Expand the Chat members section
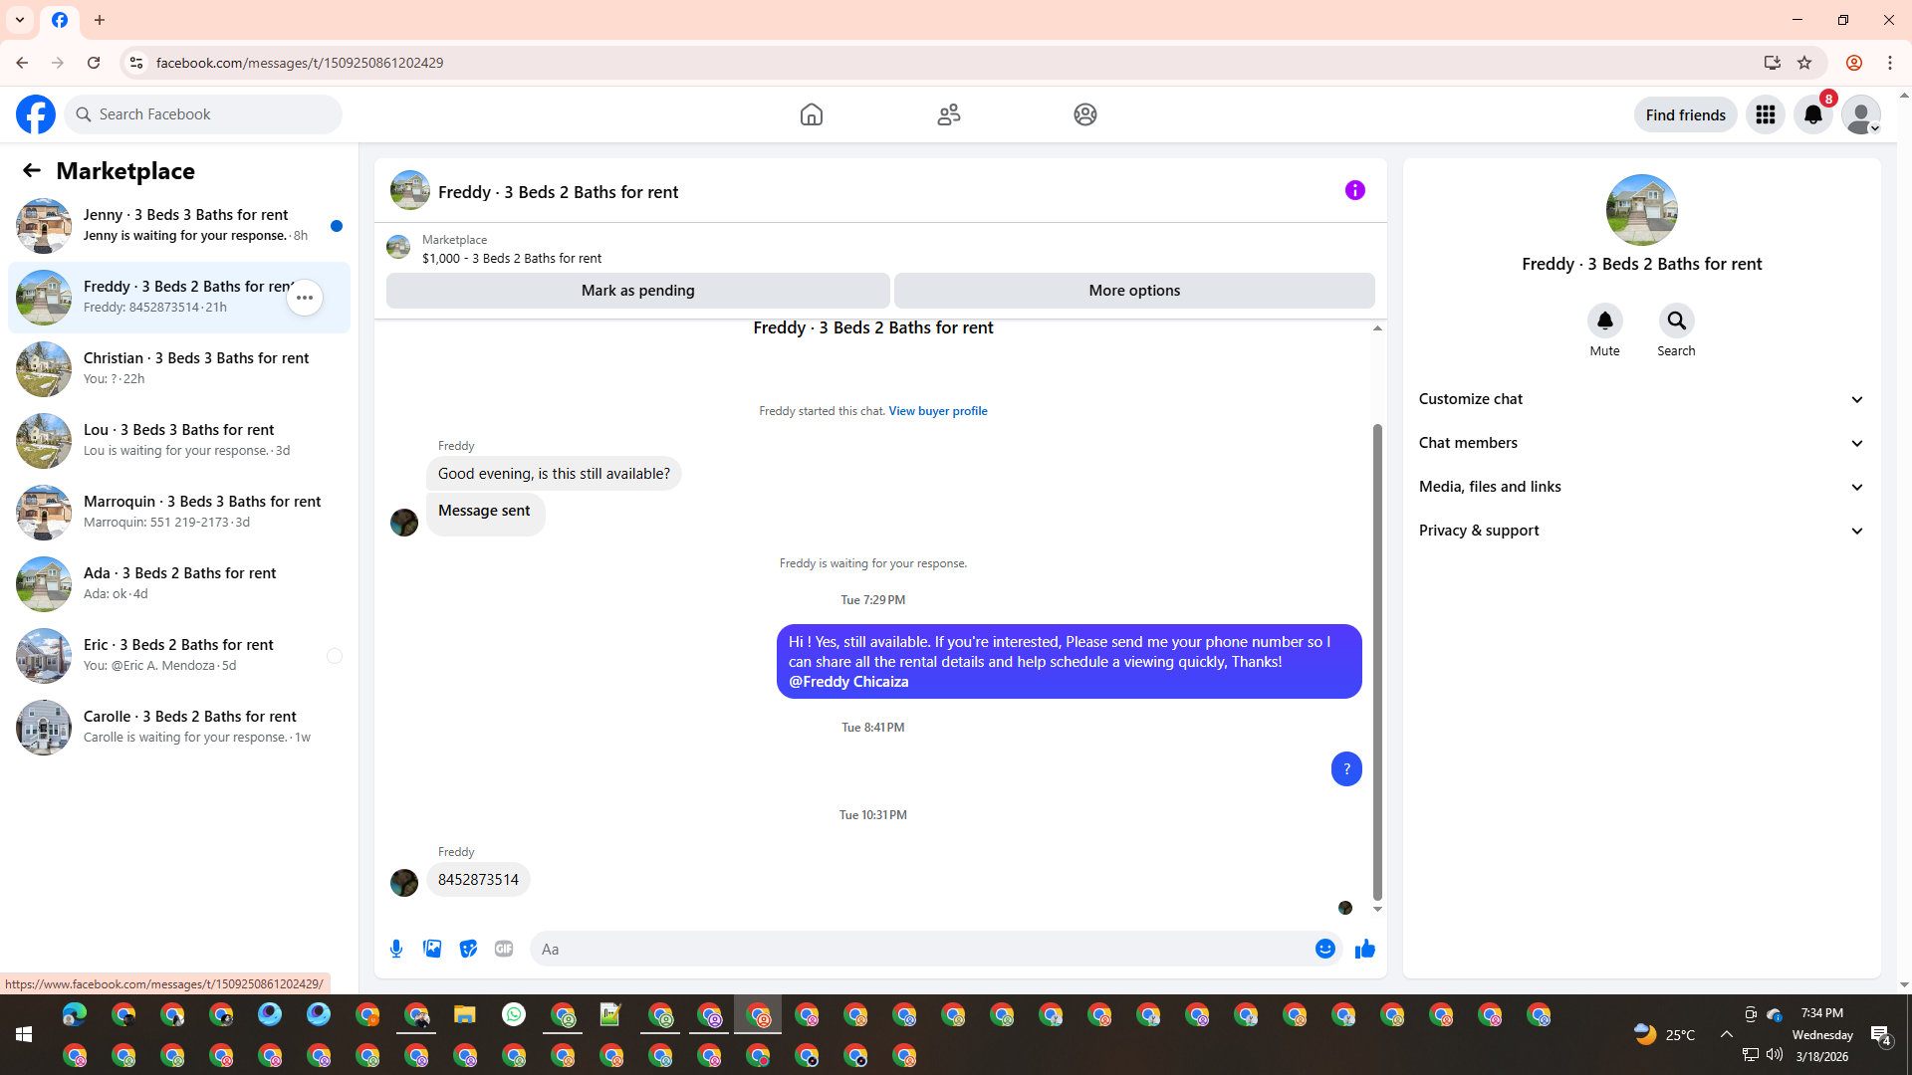1912x1075 pixels. 1641,443
